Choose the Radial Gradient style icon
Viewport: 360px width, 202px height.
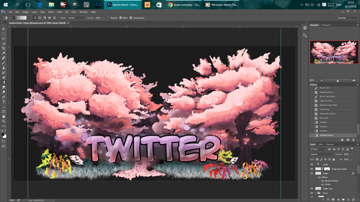click(x=40, y=18)
